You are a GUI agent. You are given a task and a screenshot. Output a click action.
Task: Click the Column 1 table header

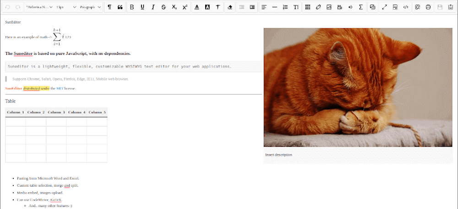(16, 112)
